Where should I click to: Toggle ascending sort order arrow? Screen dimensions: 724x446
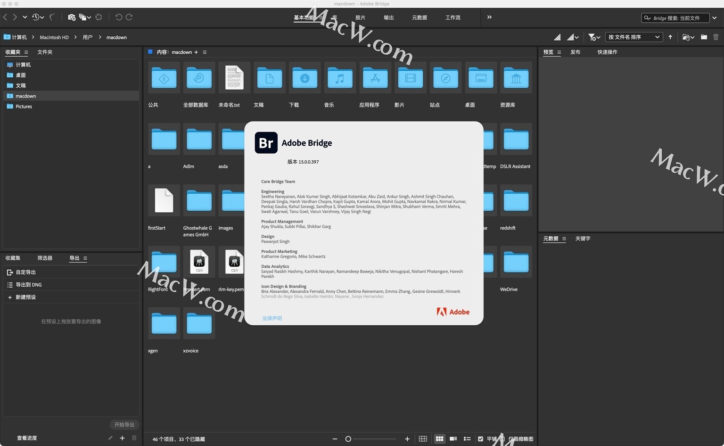[670, 37]
